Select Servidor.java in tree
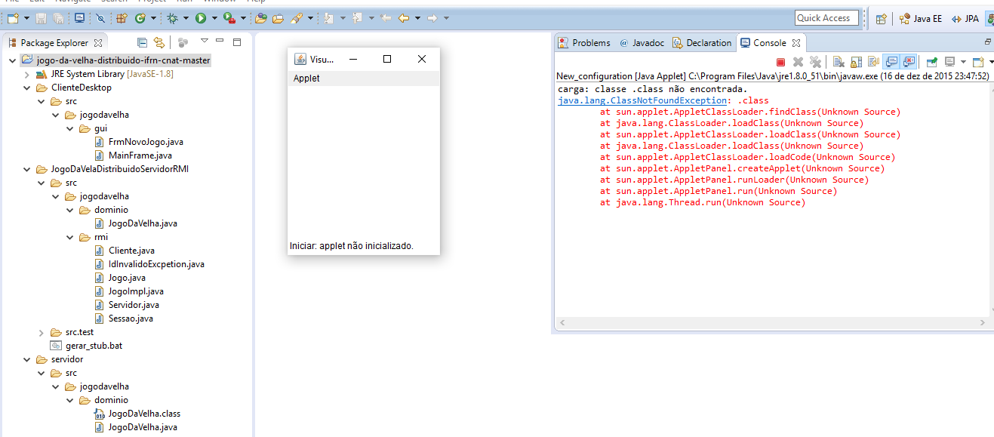Image resolution: width=994 pixels, height=437 pixels. tap(126, 305)
